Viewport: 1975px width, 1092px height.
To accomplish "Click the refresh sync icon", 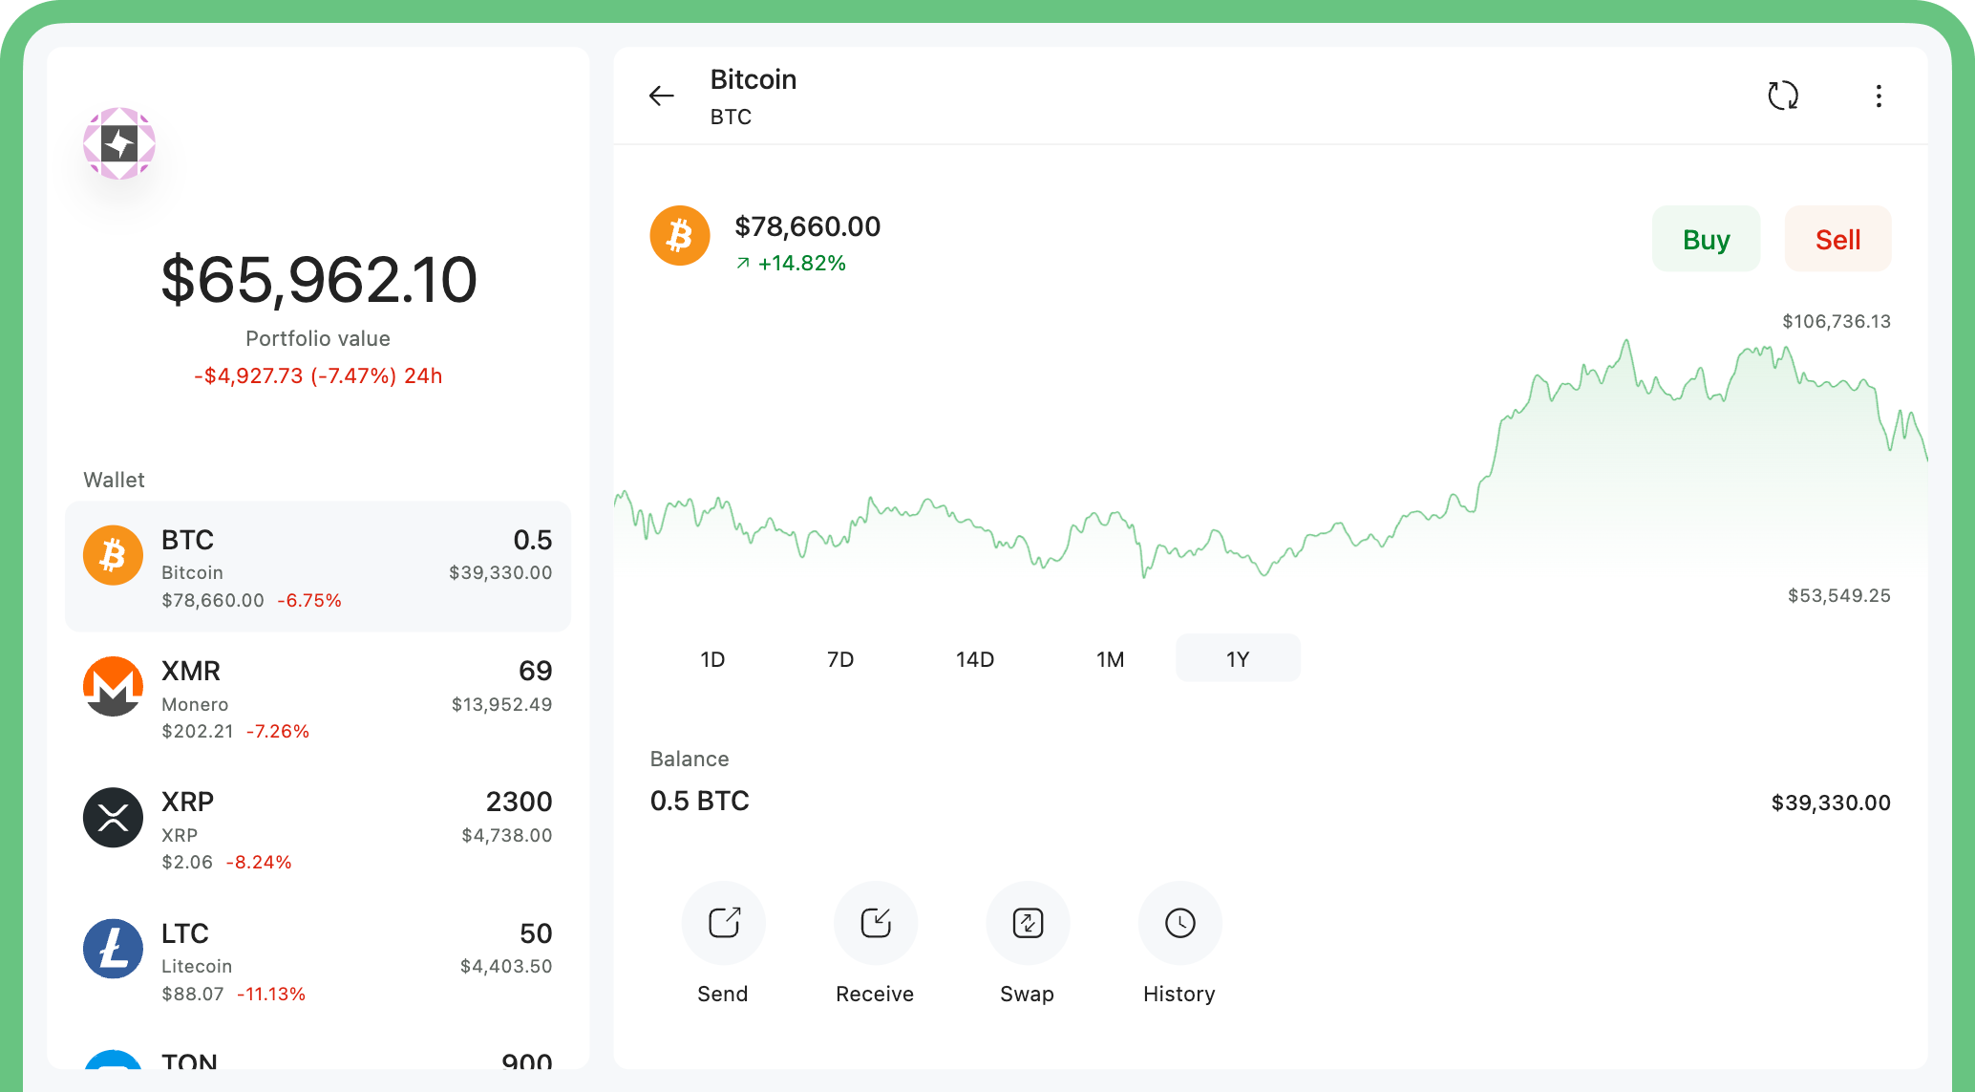I will [1782, 96].
